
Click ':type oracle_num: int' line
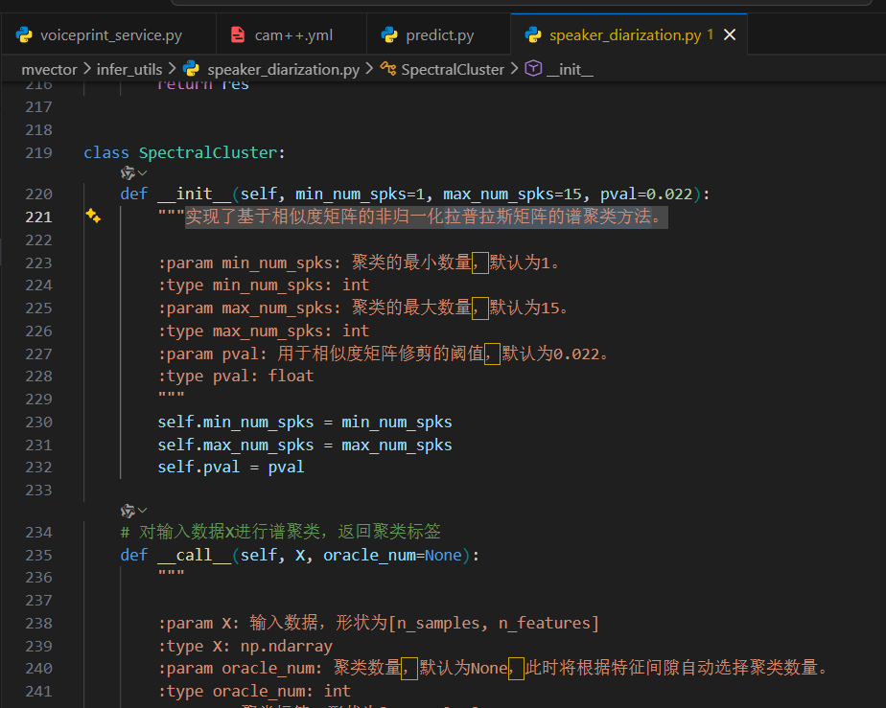[254, 691]
